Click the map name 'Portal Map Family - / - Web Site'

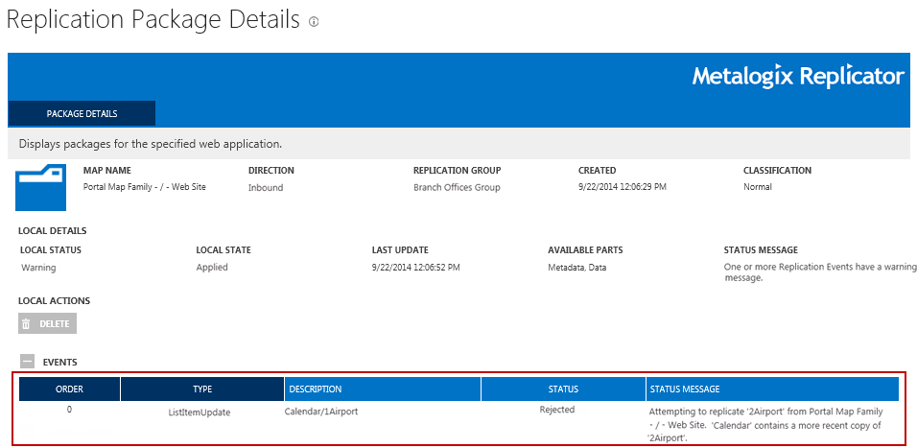click(x=145, y=187)
